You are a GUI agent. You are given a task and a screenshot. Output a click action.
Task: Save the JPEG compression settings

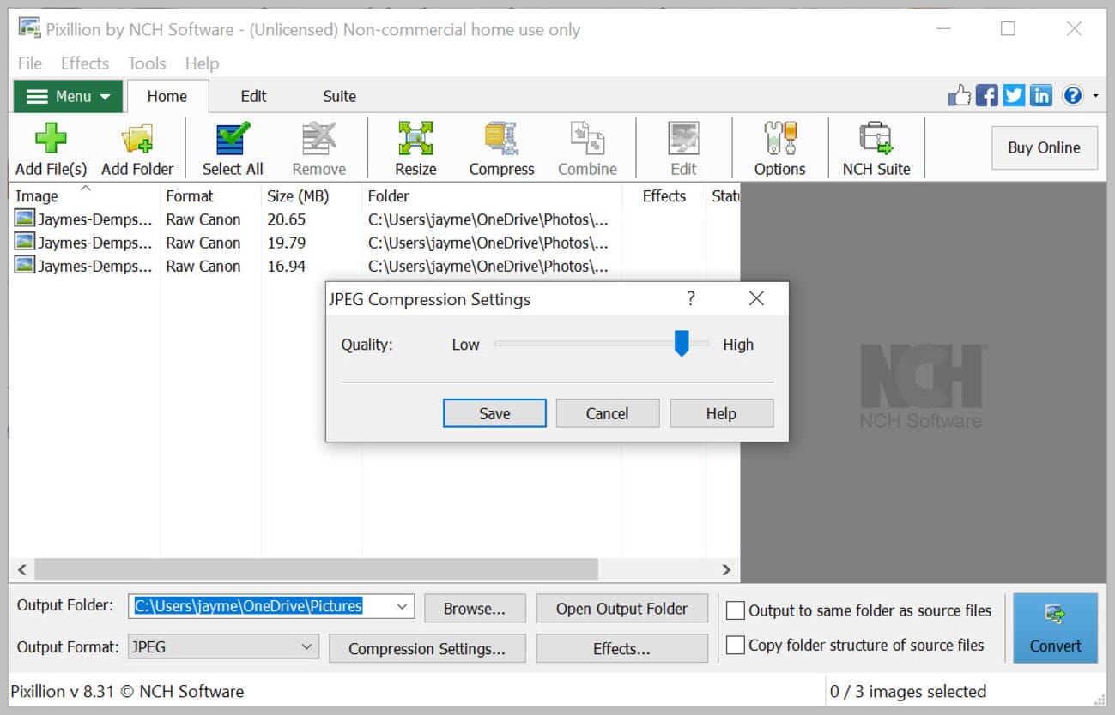[x=494, y=412]
